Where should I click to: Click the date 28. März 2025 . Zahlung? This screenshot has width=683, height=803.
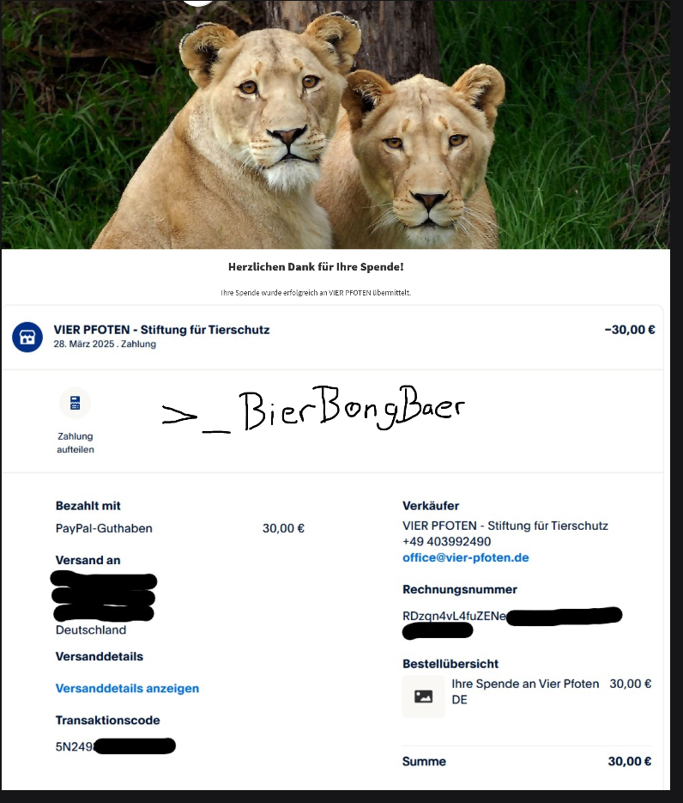tap(105, 344)
